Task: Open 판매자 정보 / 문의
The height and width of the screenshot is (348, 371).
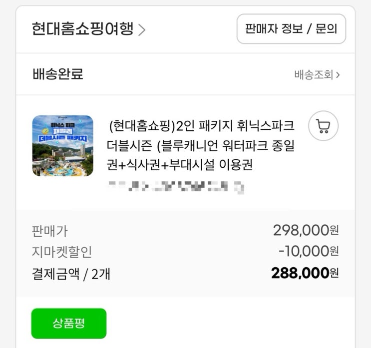Action: (291, 29)
